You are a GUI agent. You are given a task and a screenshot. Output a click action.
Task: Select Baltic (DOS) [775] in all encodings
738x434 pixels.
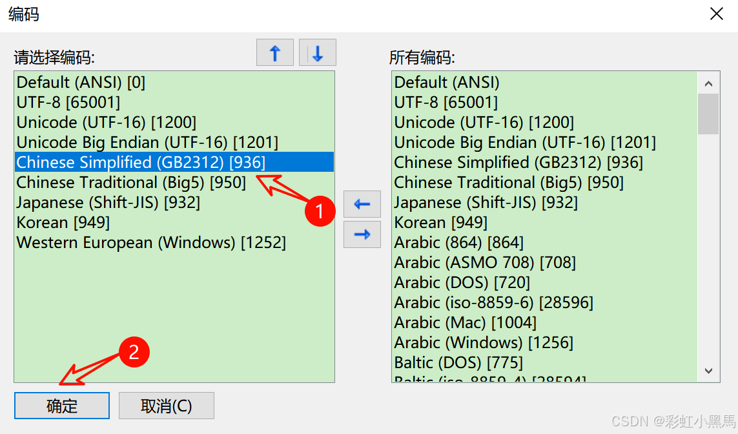pos(457,362)
